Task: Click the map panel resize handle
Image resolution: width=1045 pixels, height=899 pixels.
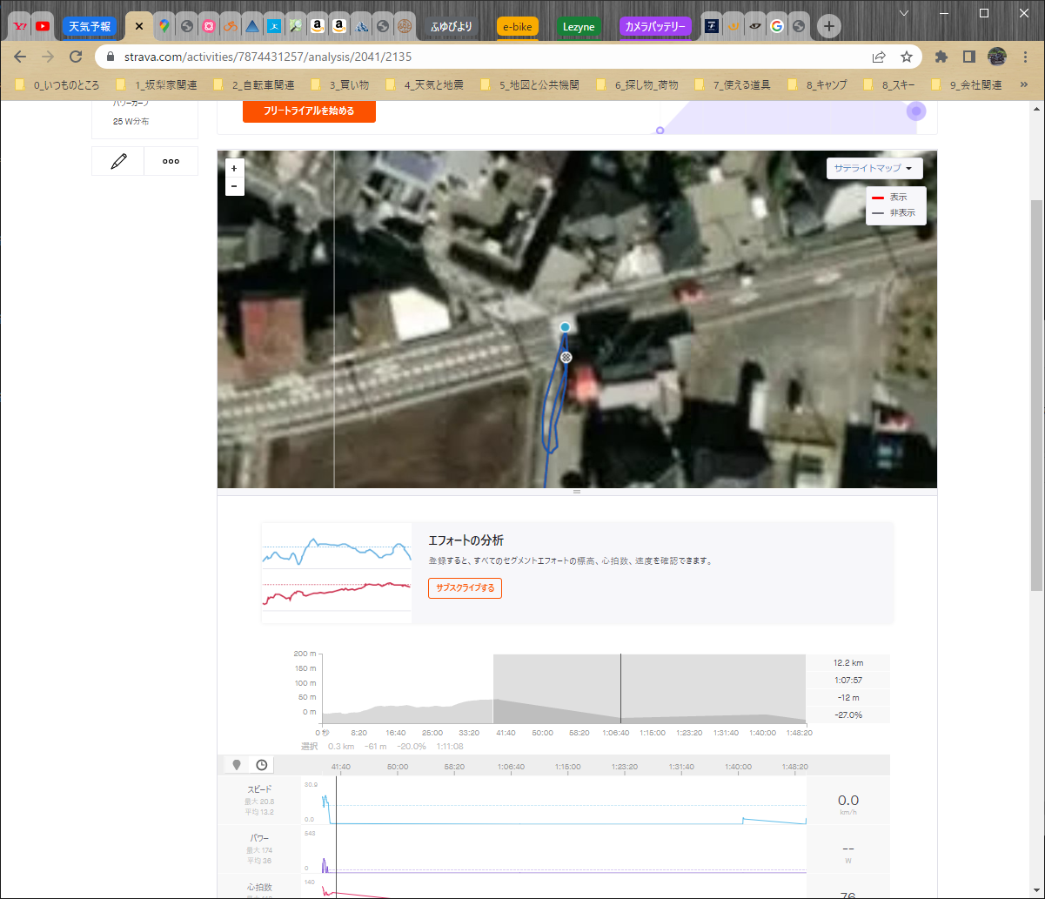Action: click(x=577, y=492)
